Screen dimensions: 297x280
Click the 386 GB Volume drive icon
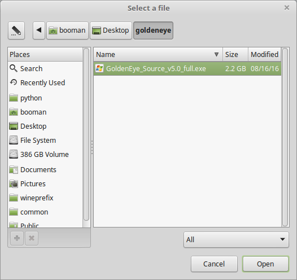(14, 154)
